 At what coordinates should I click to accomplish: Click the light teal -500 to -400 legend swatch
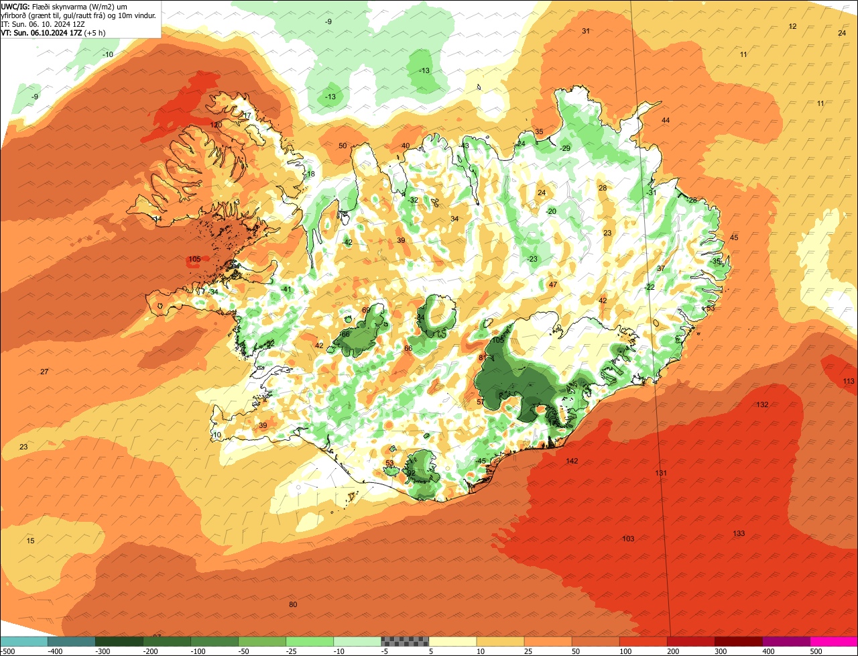click(x=24, y=641)
